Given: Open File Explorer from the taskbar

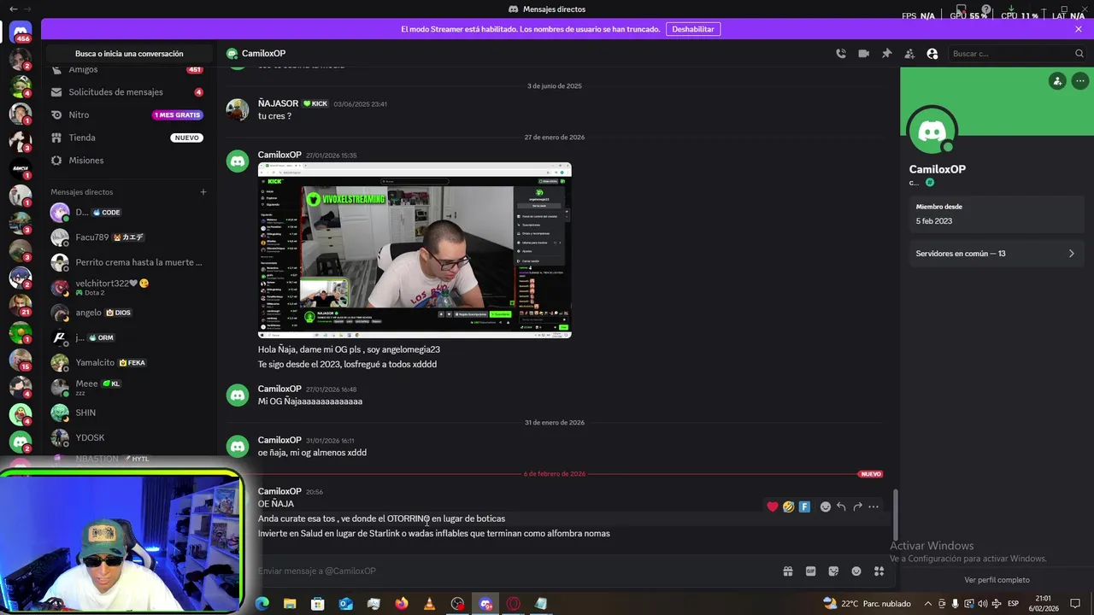Looking at the screenshot, I should pos(290,604).
